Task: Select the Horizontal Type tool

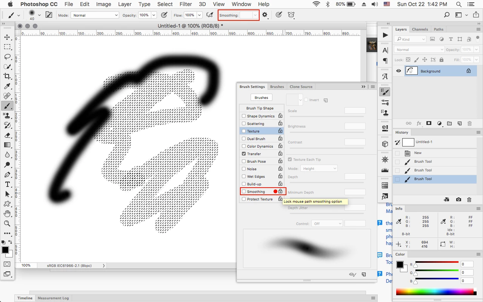Action: [7, 184]
